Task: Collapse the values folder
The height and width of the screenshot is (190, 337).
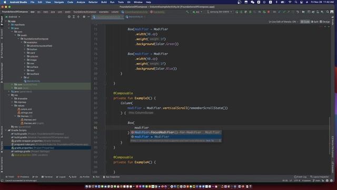Action: (x=12, y=106)
